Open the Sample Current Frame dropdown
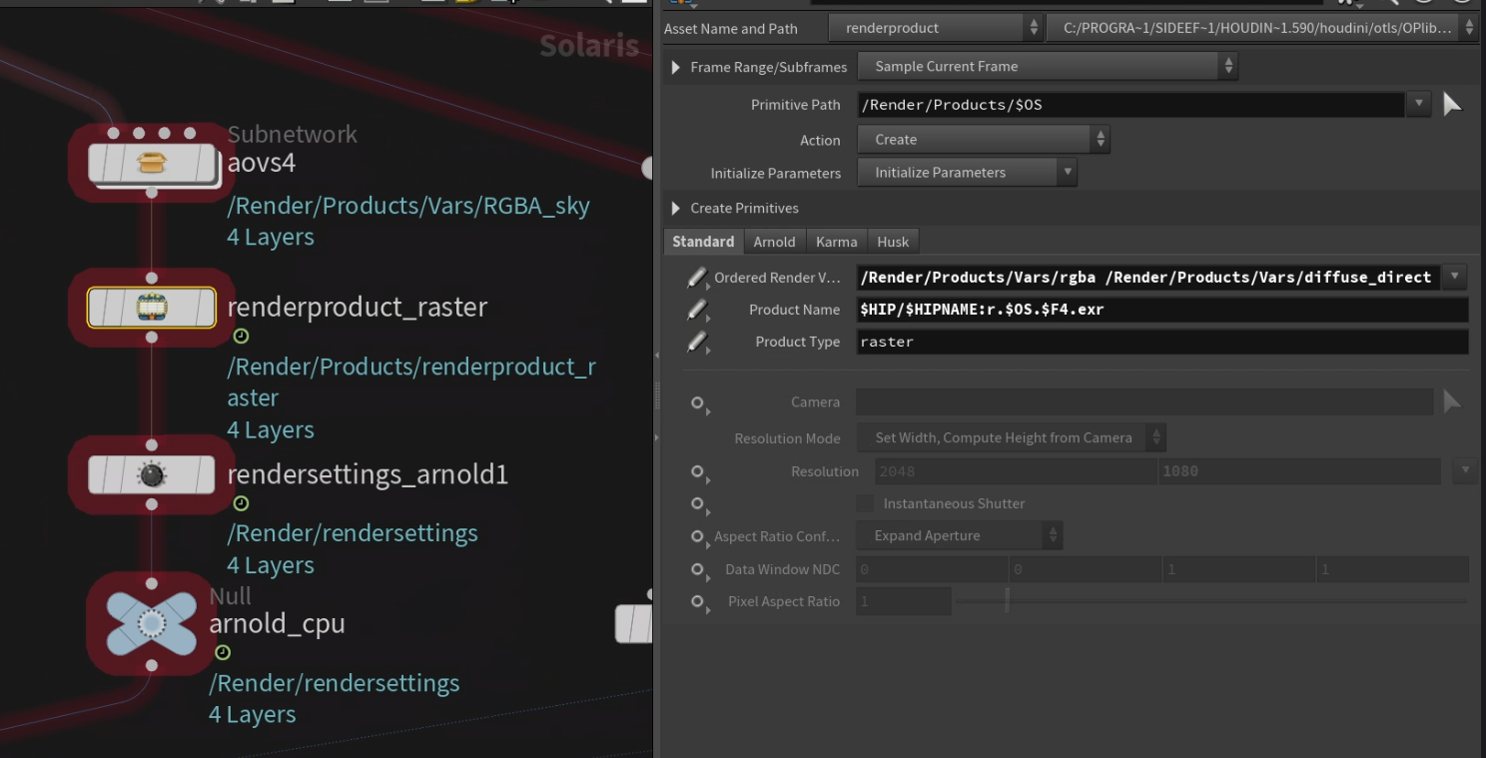This screenshot has width=1486, height=758. click(1048, 66)
